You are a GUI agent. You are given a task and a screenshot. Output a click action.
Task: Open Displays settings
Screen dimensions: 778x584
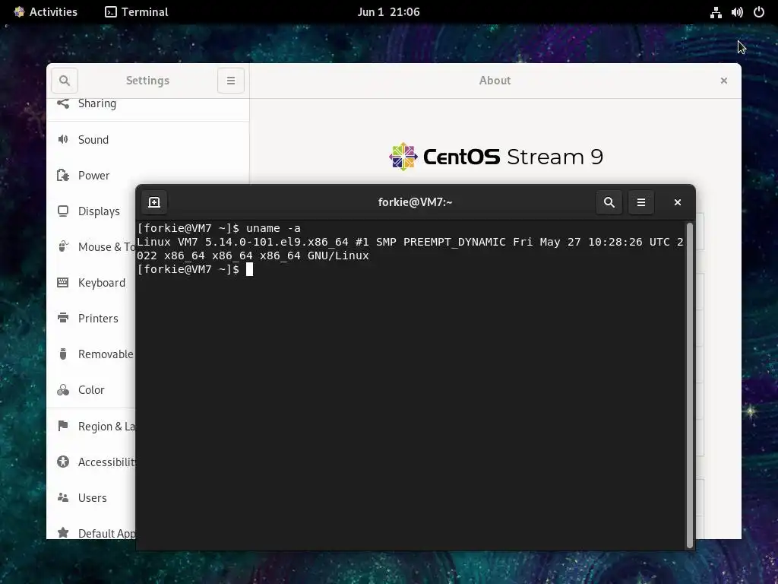coord(91,211)
